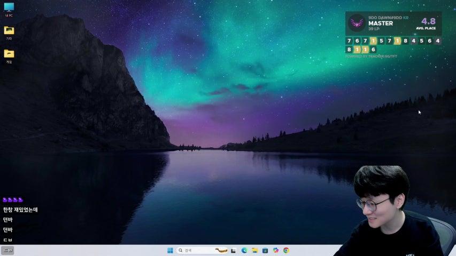The width and height of the screenshot is (456, 256).
Task: Click the chat message 한참 재밌었는데
Action: tap(20, 210)
